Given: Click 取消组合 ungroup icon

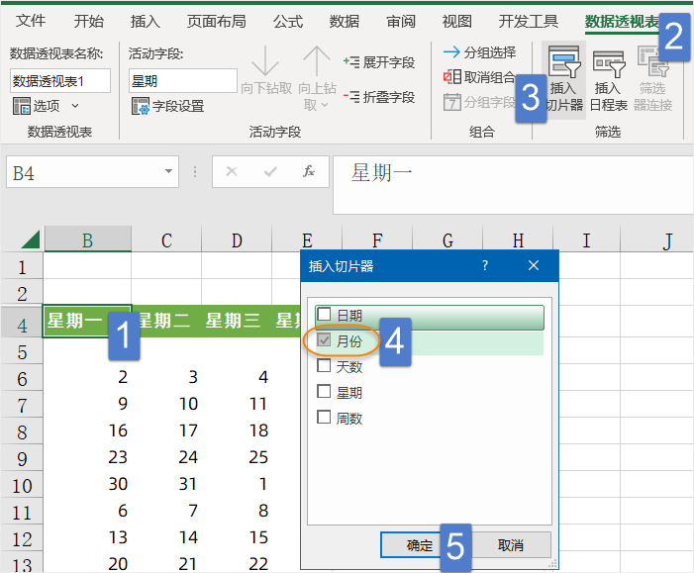Looking at the screenshot, I should (451, 77).
